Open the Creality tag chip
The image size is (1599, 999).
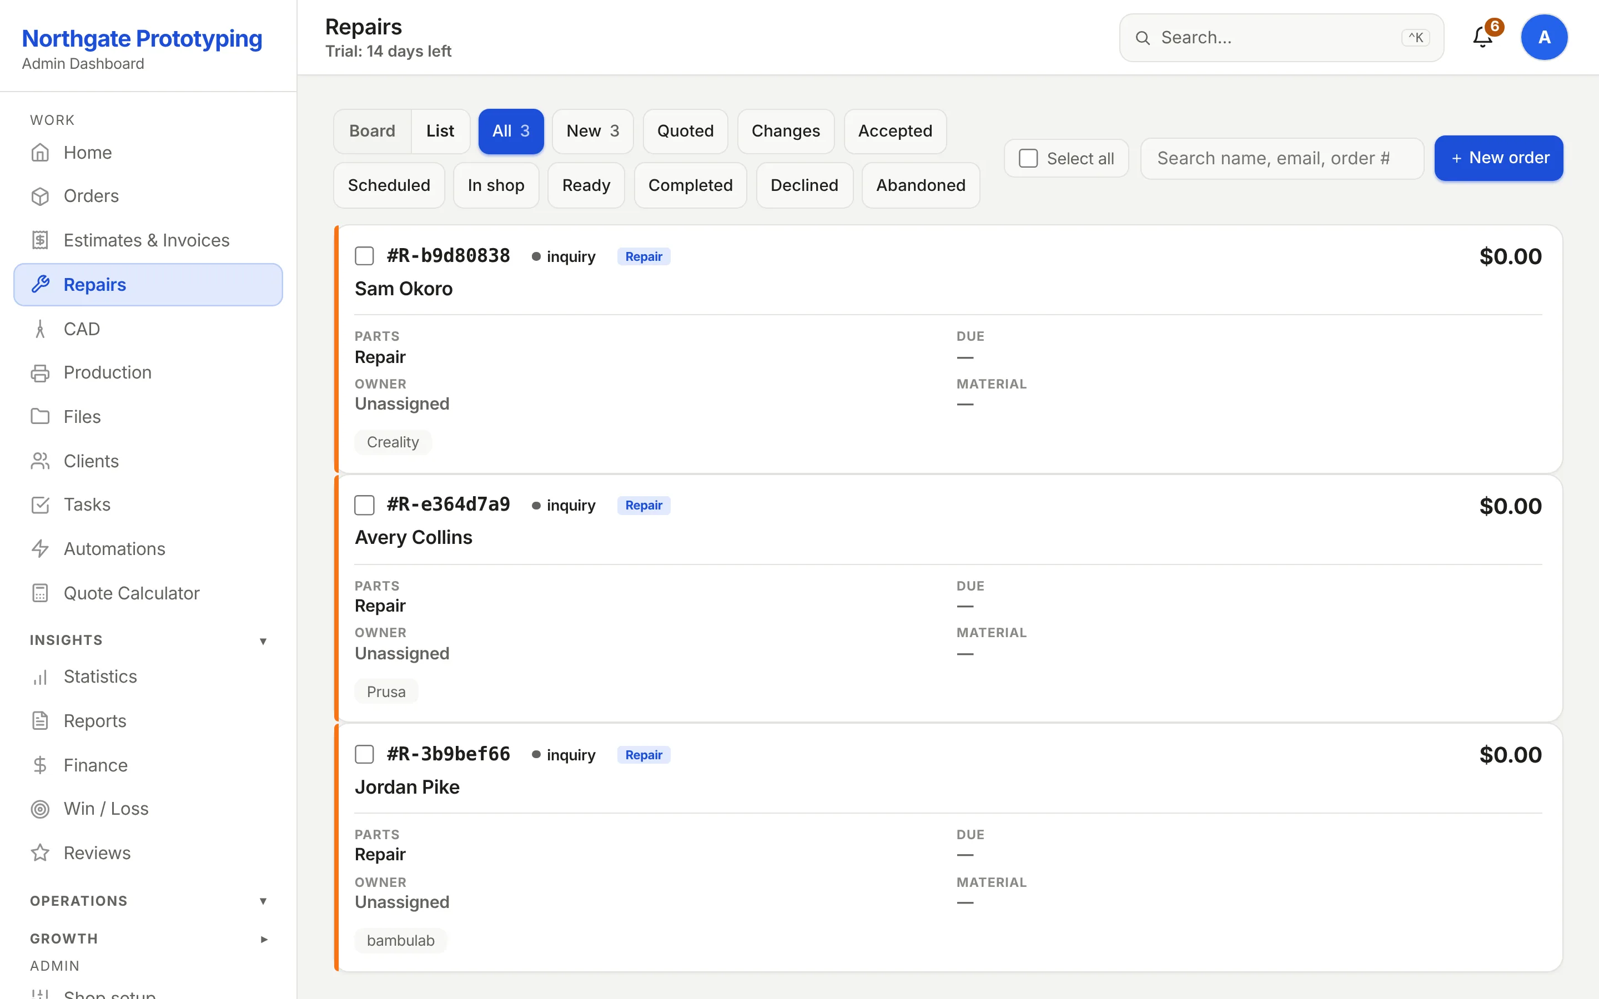click(x=393, y=442)
